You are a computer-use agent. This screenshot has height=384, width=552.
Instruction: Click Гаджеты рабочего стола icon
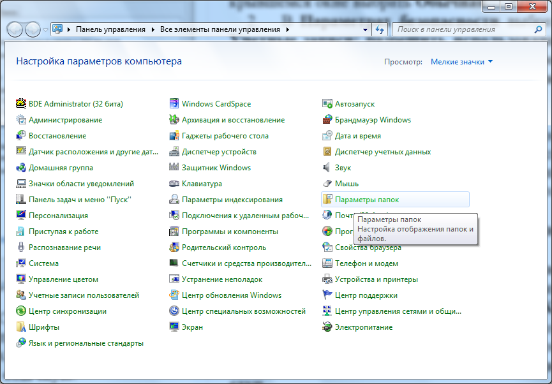pyautogui.click(x=174, y=135)
